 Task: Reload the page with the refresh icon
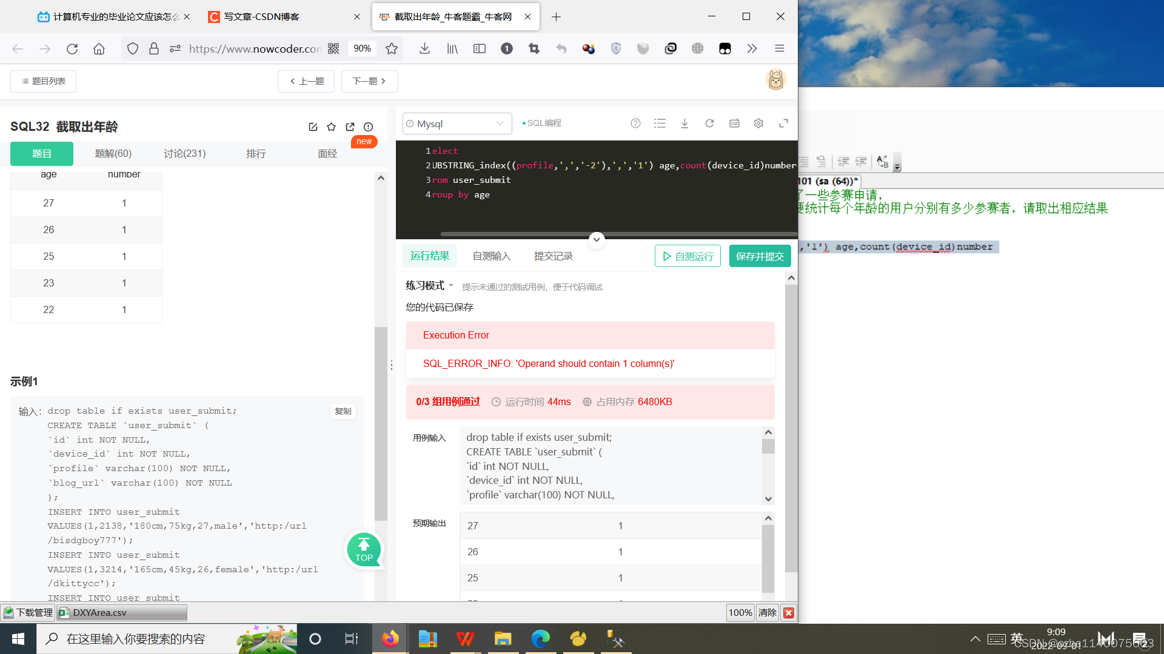pos(72,48)
